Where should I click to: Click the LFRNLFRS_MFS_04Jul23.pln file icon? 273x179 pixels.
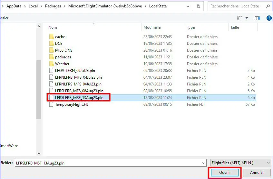pyautogui.click(x=51, y=84)
